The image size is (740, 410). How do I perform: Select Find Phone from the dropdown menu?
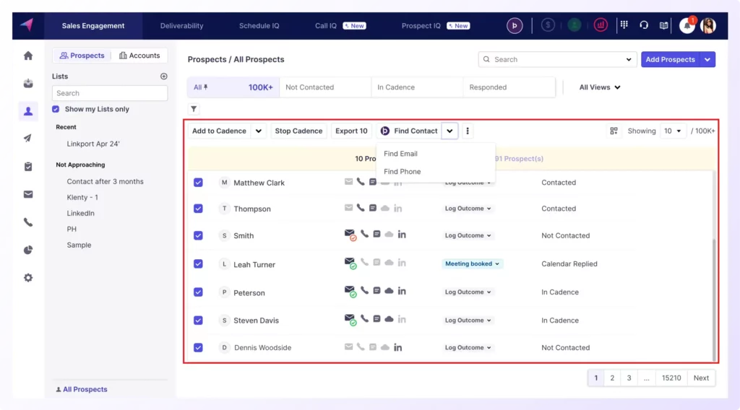point(402,172)
